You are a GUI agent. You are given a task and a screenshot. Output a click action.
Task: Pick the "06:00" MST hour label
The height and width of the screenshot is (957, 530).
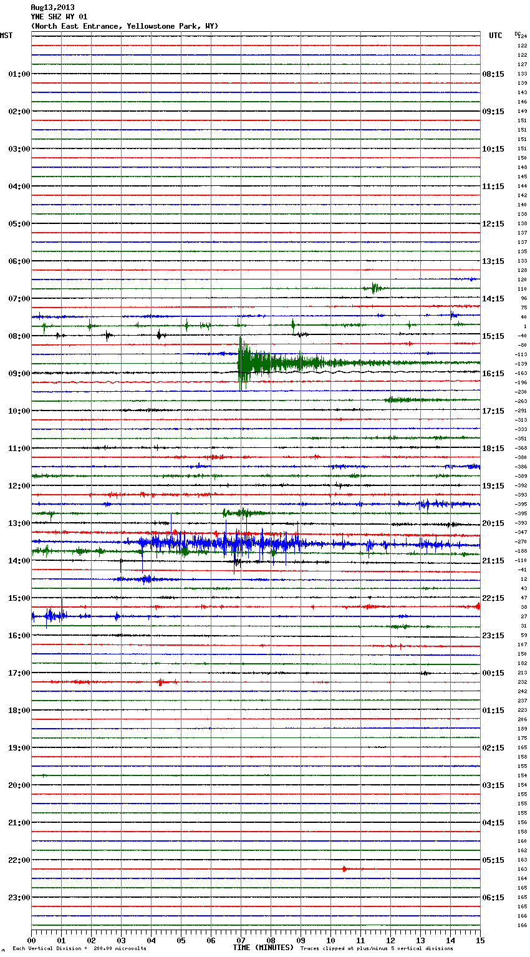(x=19, y=261)
